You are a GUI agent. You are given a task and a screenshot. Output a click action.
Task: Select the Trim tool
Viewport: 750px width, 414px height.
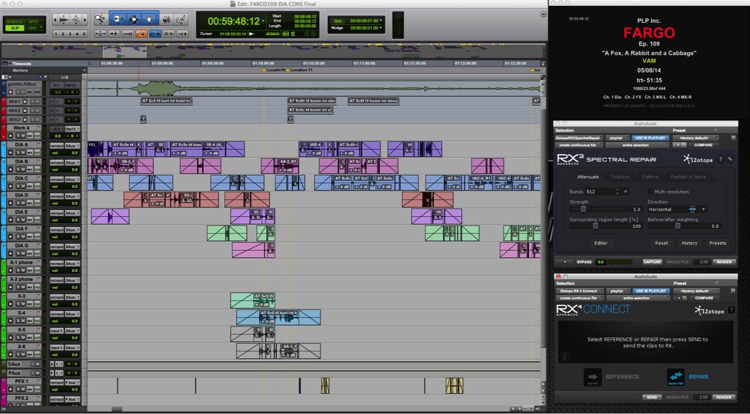click(118, 20)
